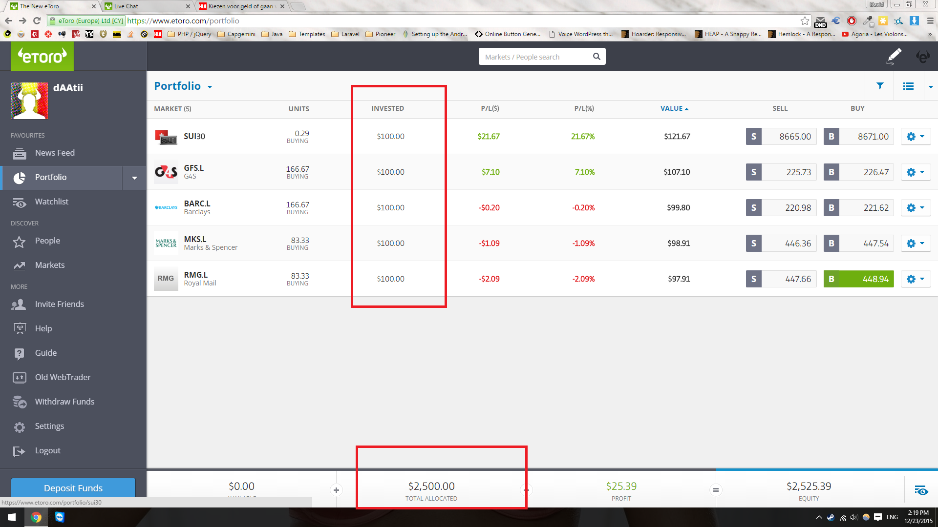Click the dAAtii profile avatar
Image resolution: width=938 pixels, height=527 pixels.
coord(29,101)
